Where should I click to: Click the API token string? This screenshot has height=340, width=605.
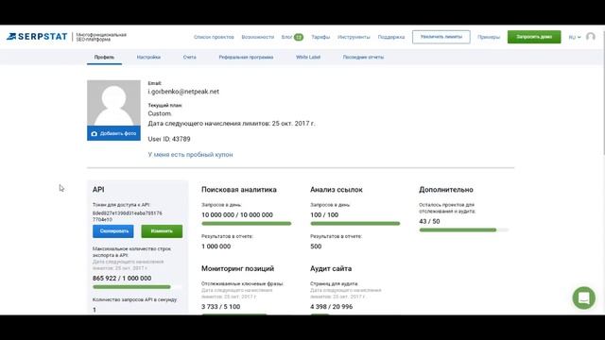click(128, 216)
